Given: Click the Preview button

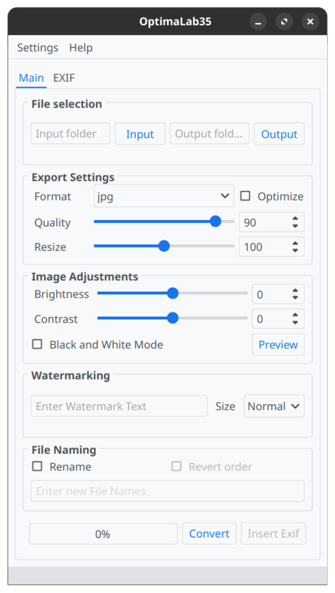Looking at the screenshot, I should click(278, 344).
